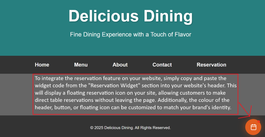
Task: Open the Menu navigation item
Action: click(x=81, y=65)
